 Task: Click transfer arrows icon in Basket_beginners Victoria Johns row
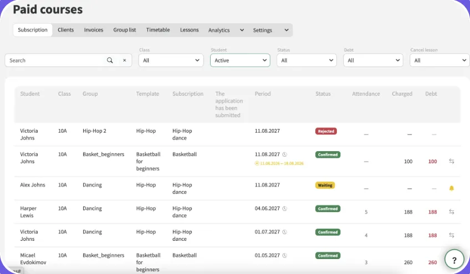coord(451,161)
